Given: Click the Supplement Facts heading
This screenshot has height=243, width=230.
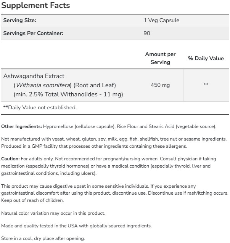Looking at the screenshot, I should tap(36, 6).
